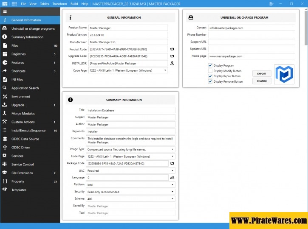Enable the Display Modify Button checkbox
The height and width of the screenshot is (229, 308).
[x=210, y=71]
